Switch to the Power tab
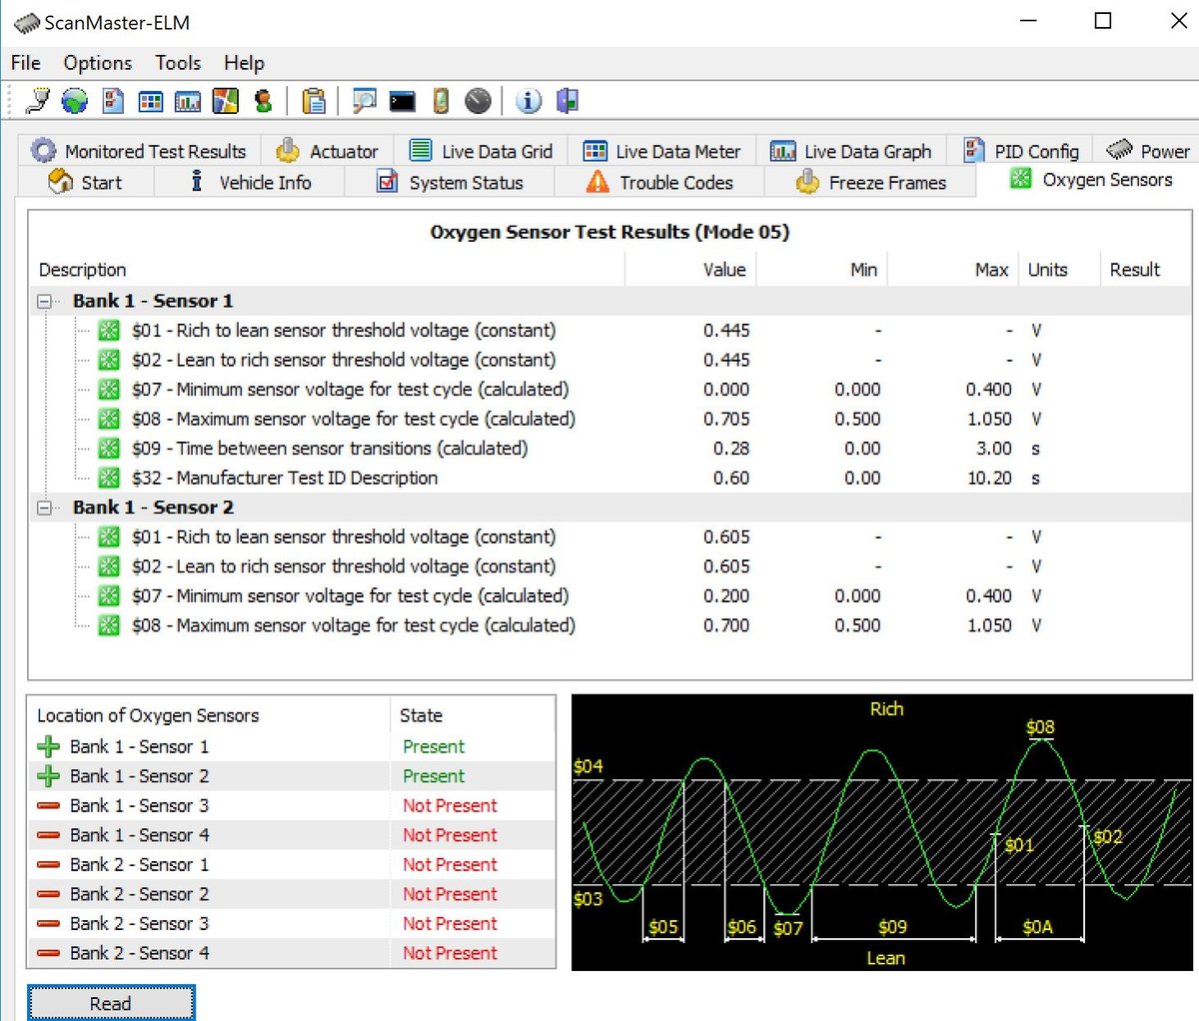The image size is (1199, 1021). (1147, 151)
